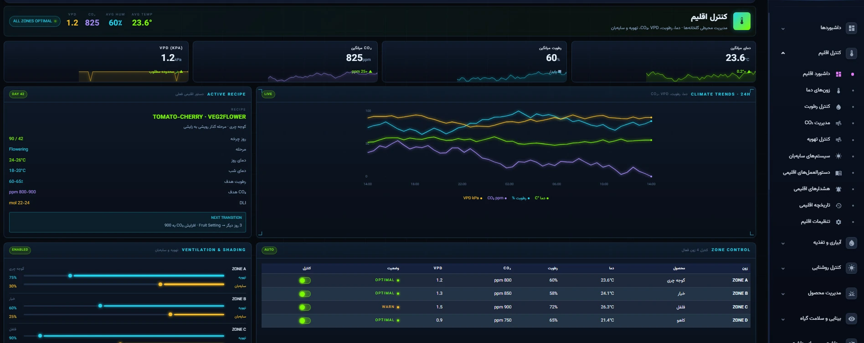
Task: Toggle the CO₂ ppm series in chart legend
Action: pos(497,198)
